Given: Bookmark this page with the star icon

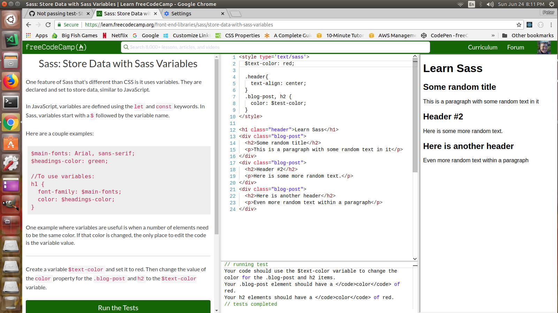Looking at the screenshot, I should [x=519, y=25].
